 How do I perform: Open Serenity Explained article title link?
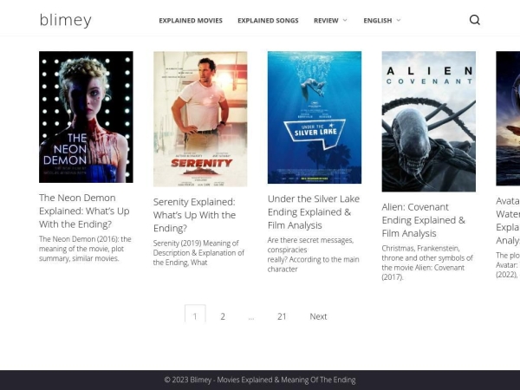click(194, 215)
